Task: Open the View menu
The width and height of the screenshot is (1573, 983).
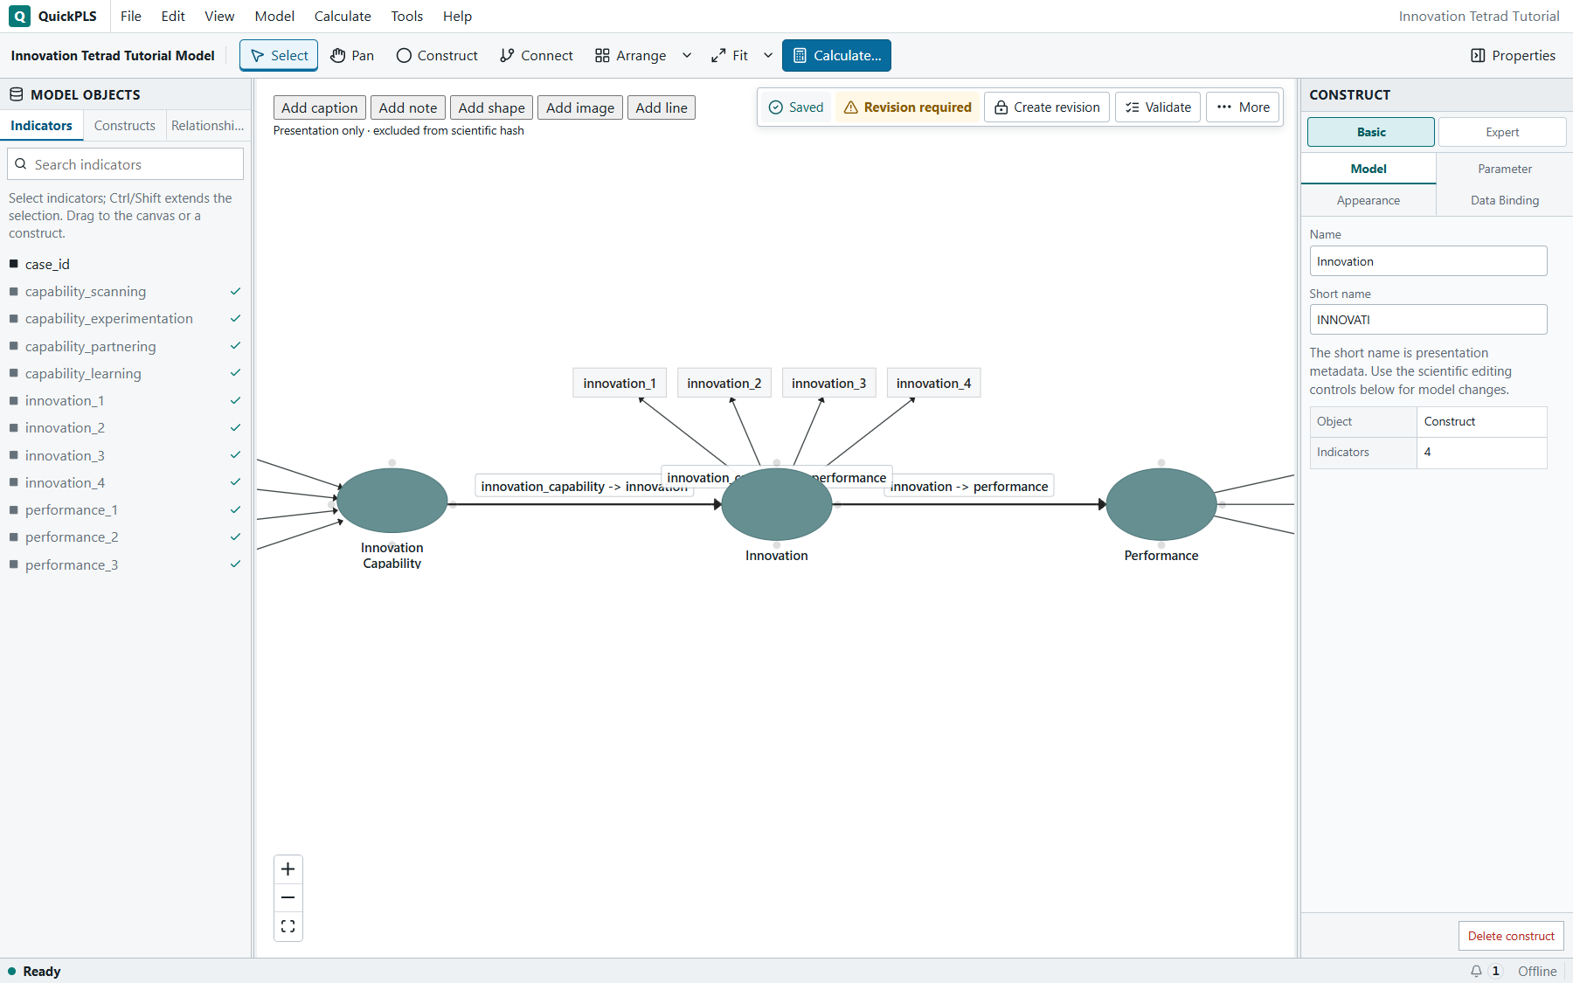Action: [x=219, y=16]
